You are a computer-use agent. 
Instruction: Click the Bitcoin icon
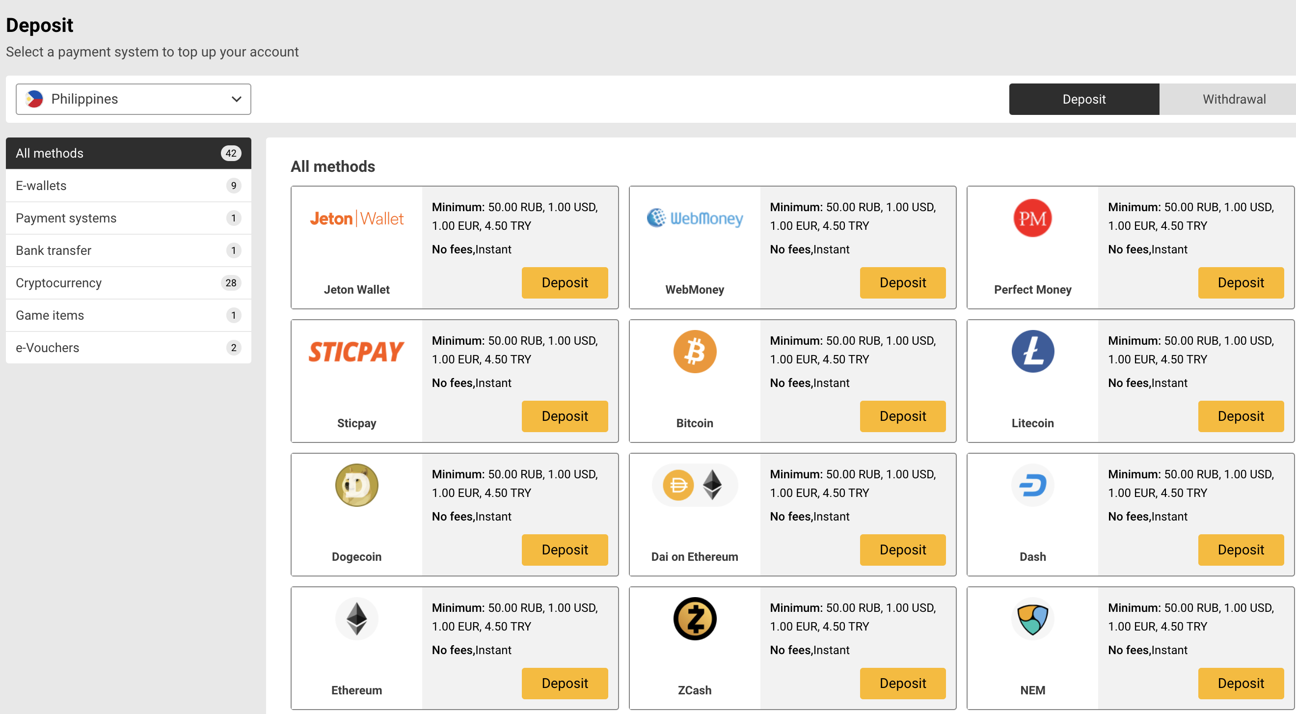pyautogui.click(x=695, y=351)
